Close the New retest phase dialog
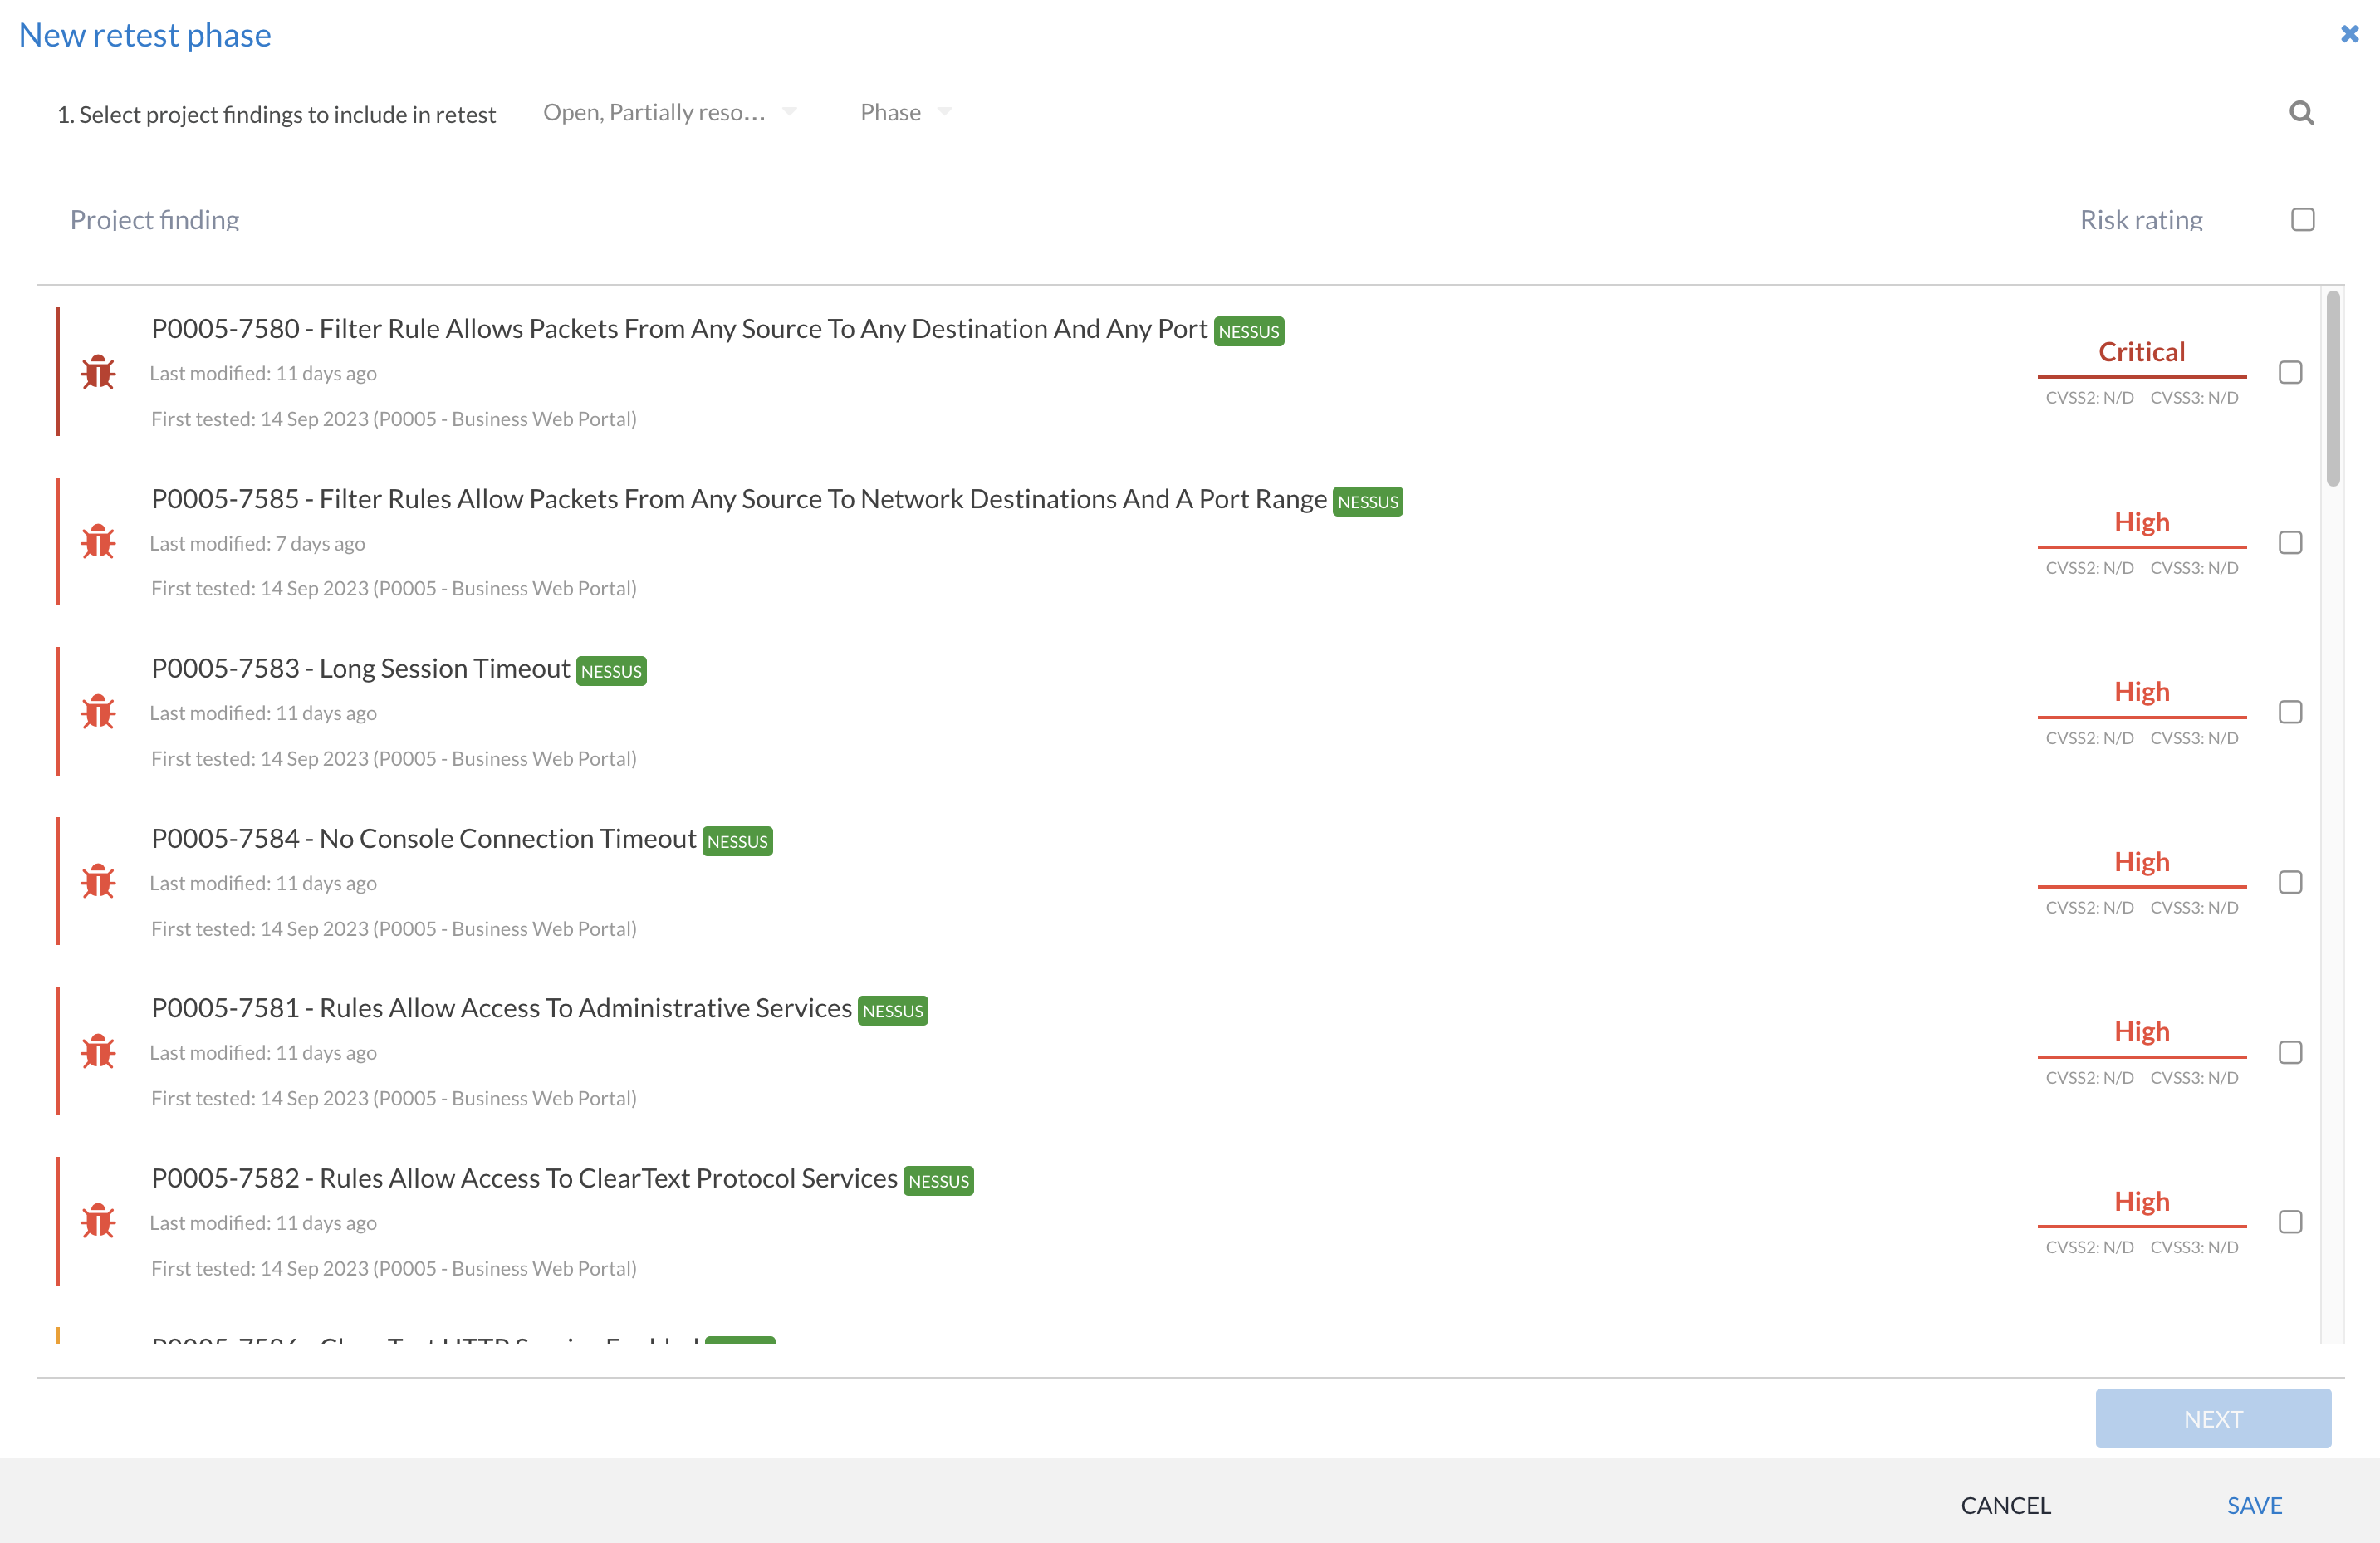Image resolution: width=2380 pixels, height=1543 pixels. pos(2349,34)
